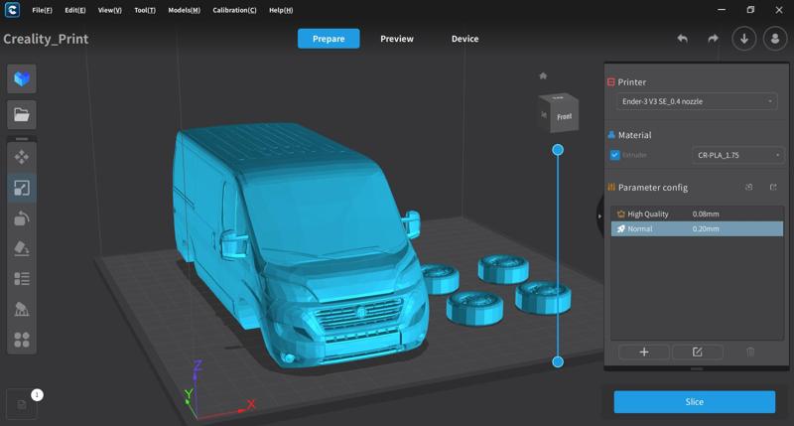The image size is (794, 426).
Task: Open the CR-PLA_1.75 material dropdown
Action: [738, 155]
